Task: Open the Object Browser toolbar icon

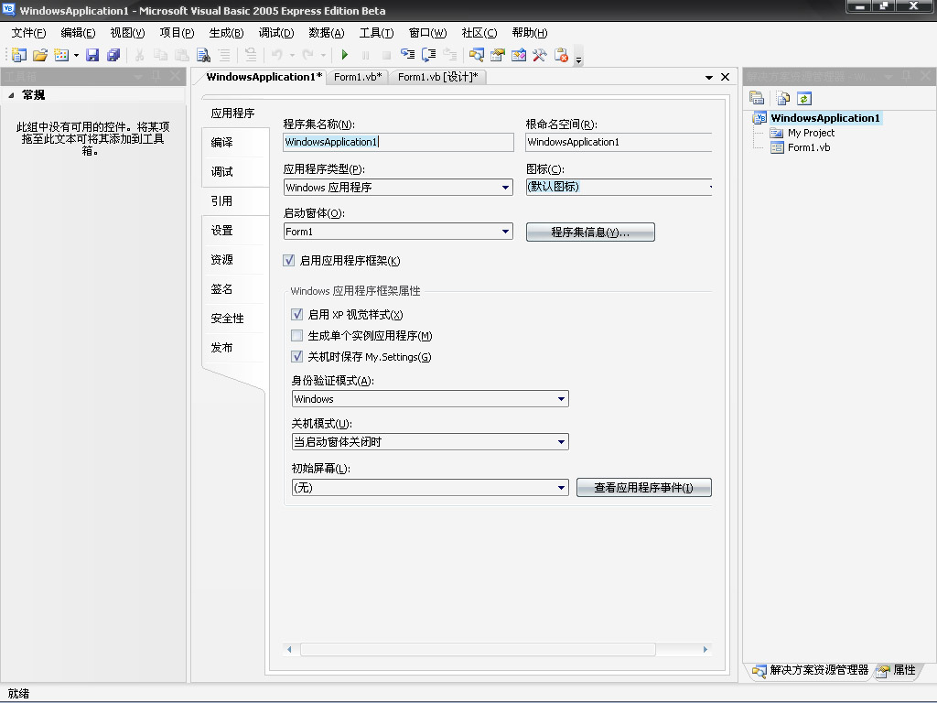Action: coord(518,55)
